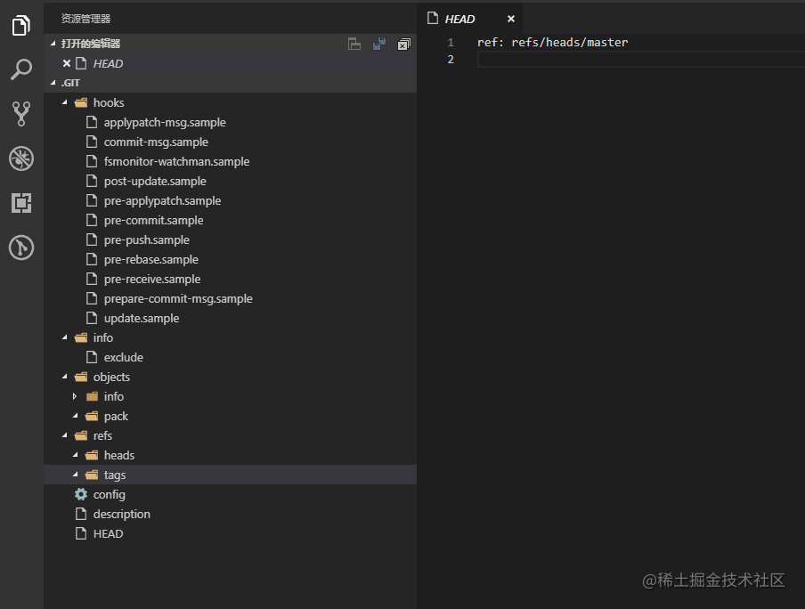Open the Debug view bug icon
The height and width of the screenshot is (609, 805).
pos(21,158)
